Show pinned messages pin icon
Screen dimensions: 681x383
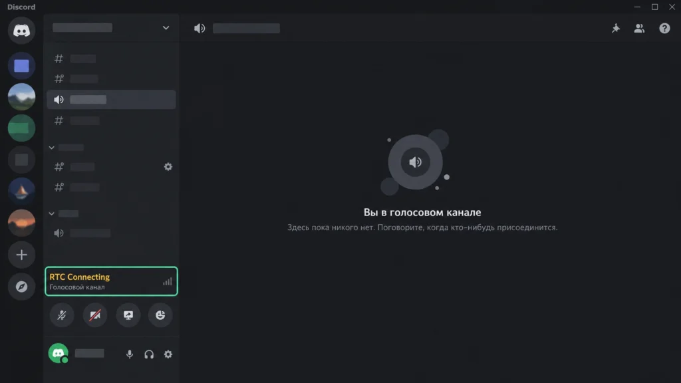pos(615,28)
